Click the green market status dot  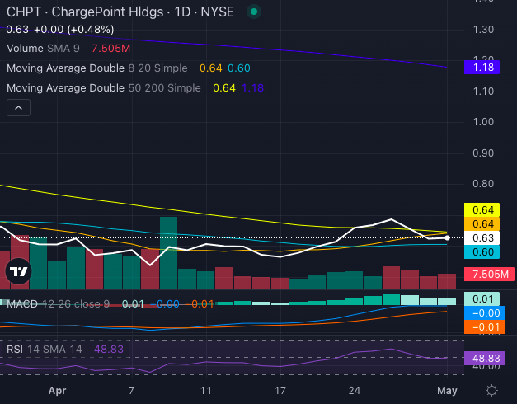coord(254,12)
